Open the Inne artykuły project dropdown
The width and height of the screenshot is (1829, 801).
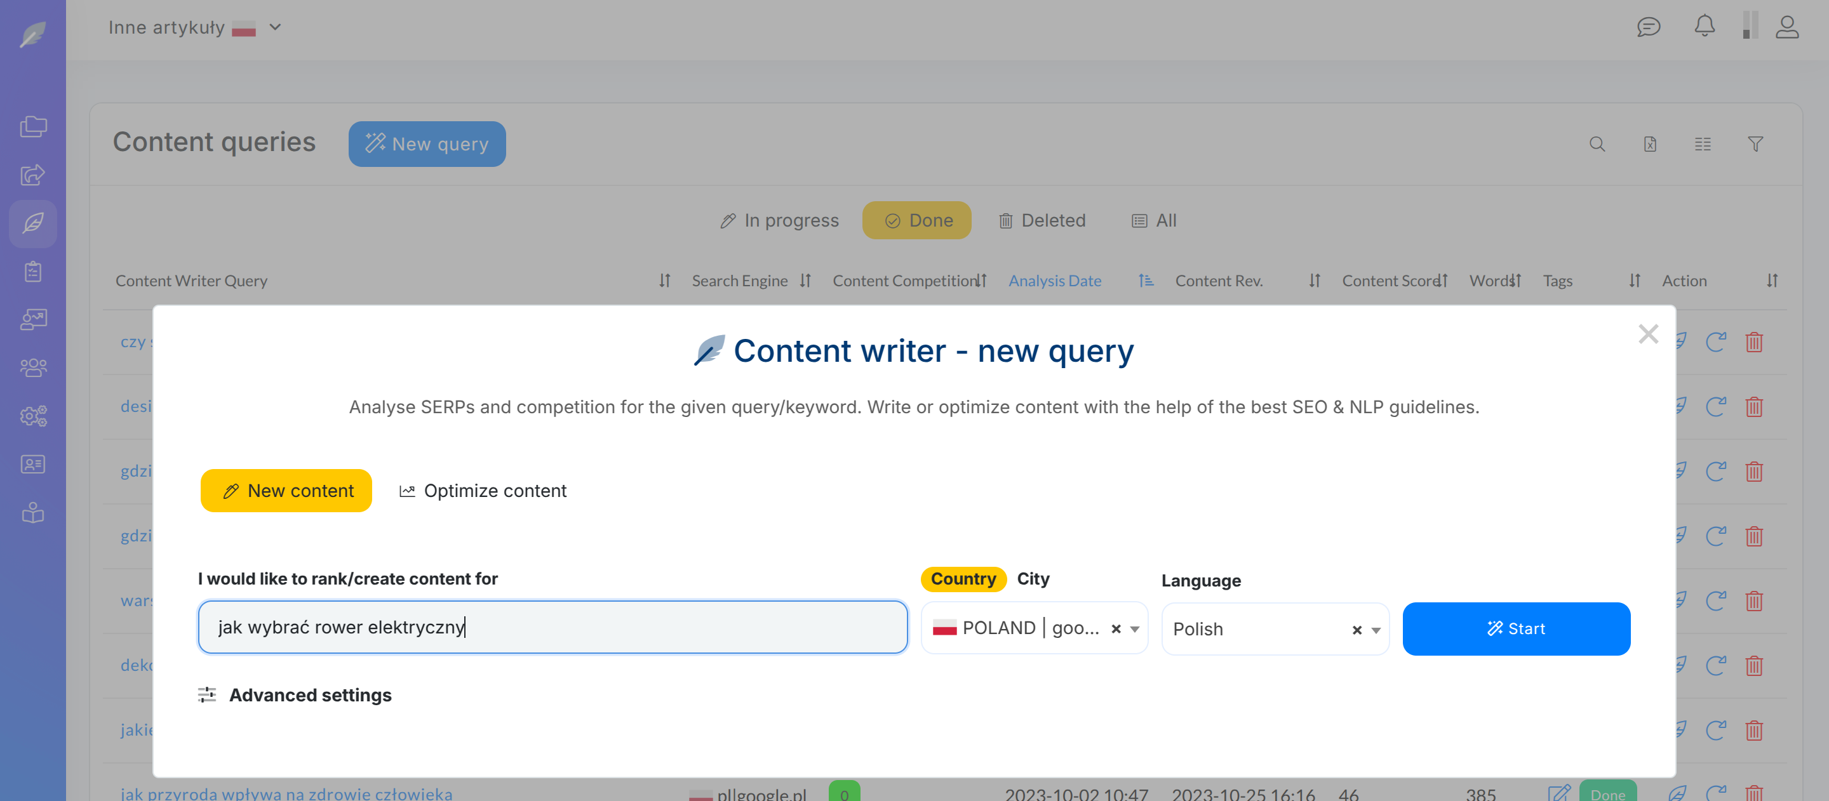(195, 28)
